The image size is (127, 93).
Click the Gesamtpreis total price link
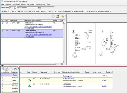click(x=104, y=76)
